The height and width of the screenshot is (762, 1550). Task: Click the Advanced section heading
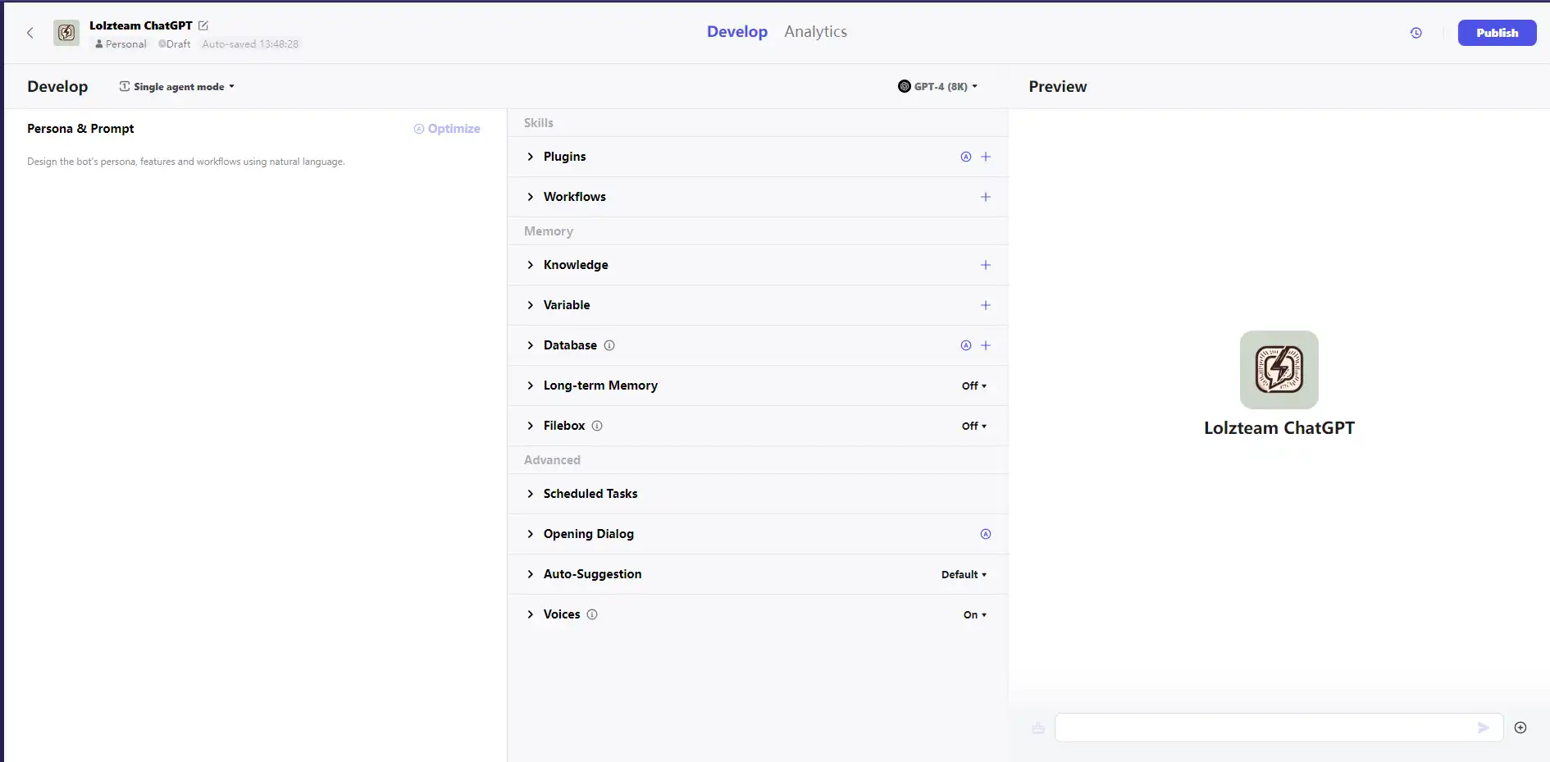click(552, 460)
